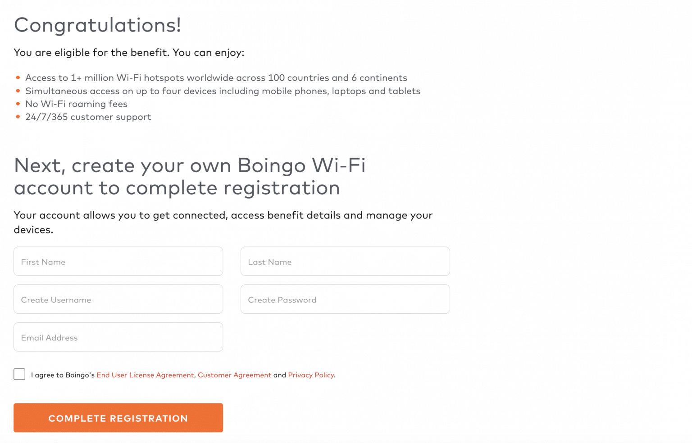Submit the form via Complete Registration
Image resolution: width=692 pixels, height=443 pixels.
click(x=118, y=418)
